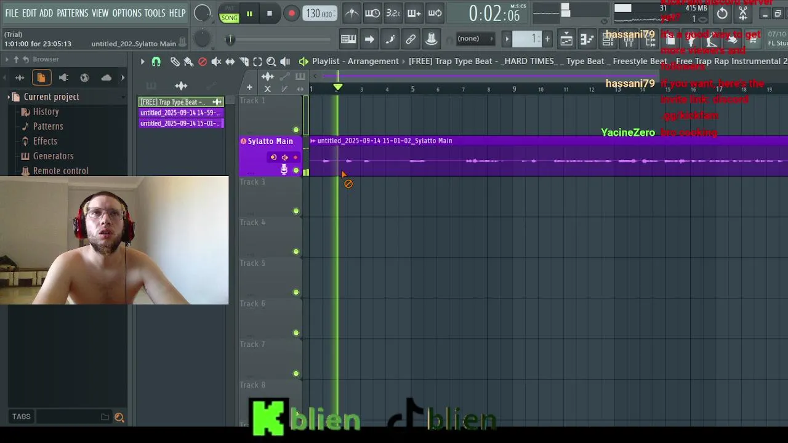Select the Zoom magnifier tool in playlist

(271, 62)
